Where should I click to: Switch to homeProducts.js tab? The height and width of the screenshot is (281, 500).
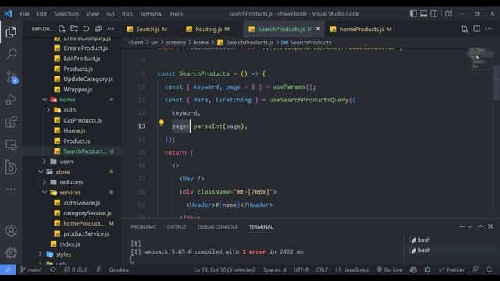(361, 29)
